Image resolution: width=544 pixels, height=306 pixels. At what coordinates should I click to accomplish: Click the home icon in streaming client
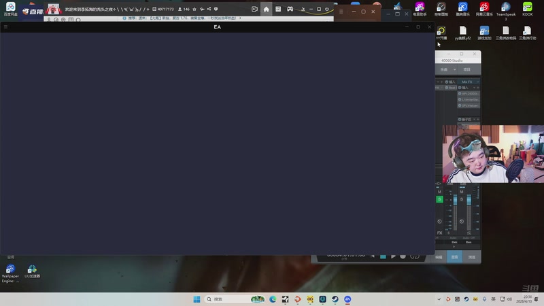(x=266, y=10)
